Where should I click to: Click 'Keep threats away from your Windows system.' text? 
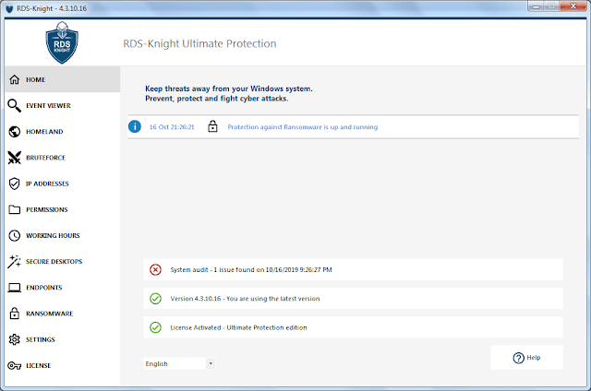tap(229, 89)
